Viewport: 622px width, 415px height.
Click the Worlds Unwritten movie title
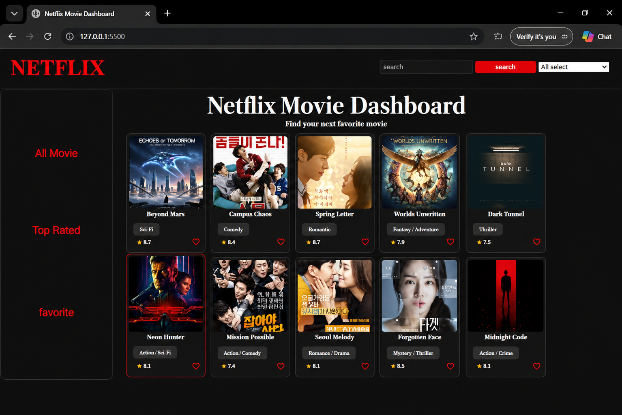420,214
